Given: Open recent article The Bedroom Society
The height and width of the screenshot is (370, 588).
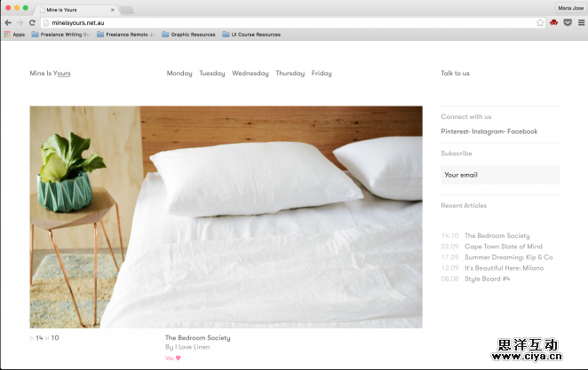Looking at the screenshot, I should point(497,235).
